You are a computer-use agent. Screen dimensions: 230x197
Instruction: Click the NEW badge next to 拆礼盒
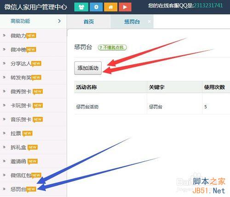click(33, 147)
